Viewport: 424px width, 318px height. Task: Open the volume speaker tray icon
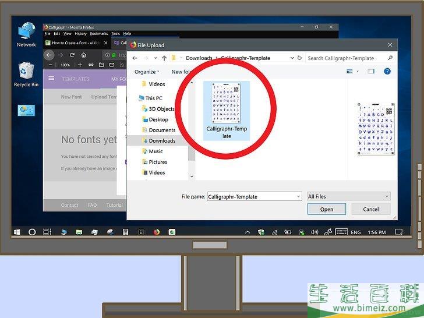(315, 232)
